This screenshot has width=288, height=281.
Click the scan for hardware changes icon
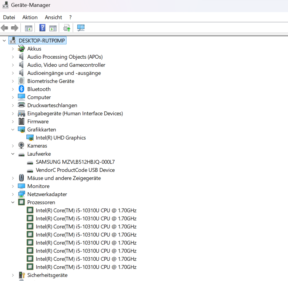(81, 28)
